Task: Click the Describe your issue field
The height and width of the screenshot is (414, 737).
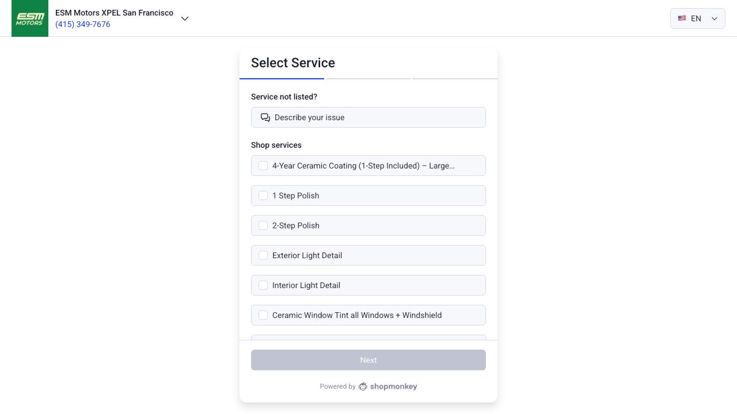Action: pyautogui.click(x=368, y=117)
